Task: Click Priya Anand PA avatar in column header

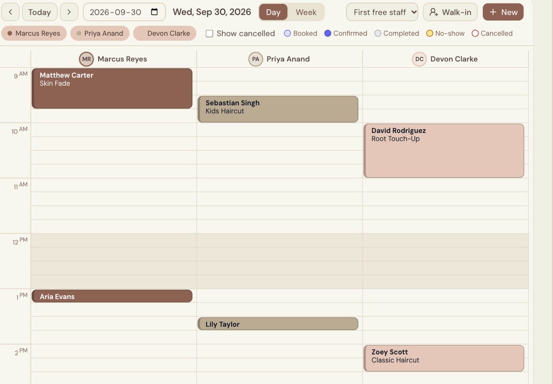Action: click(255, 59)
